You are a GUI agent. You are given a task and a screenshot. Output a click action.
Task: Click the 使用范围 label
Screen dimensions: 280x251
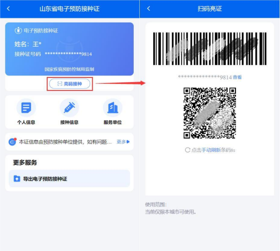156,204
